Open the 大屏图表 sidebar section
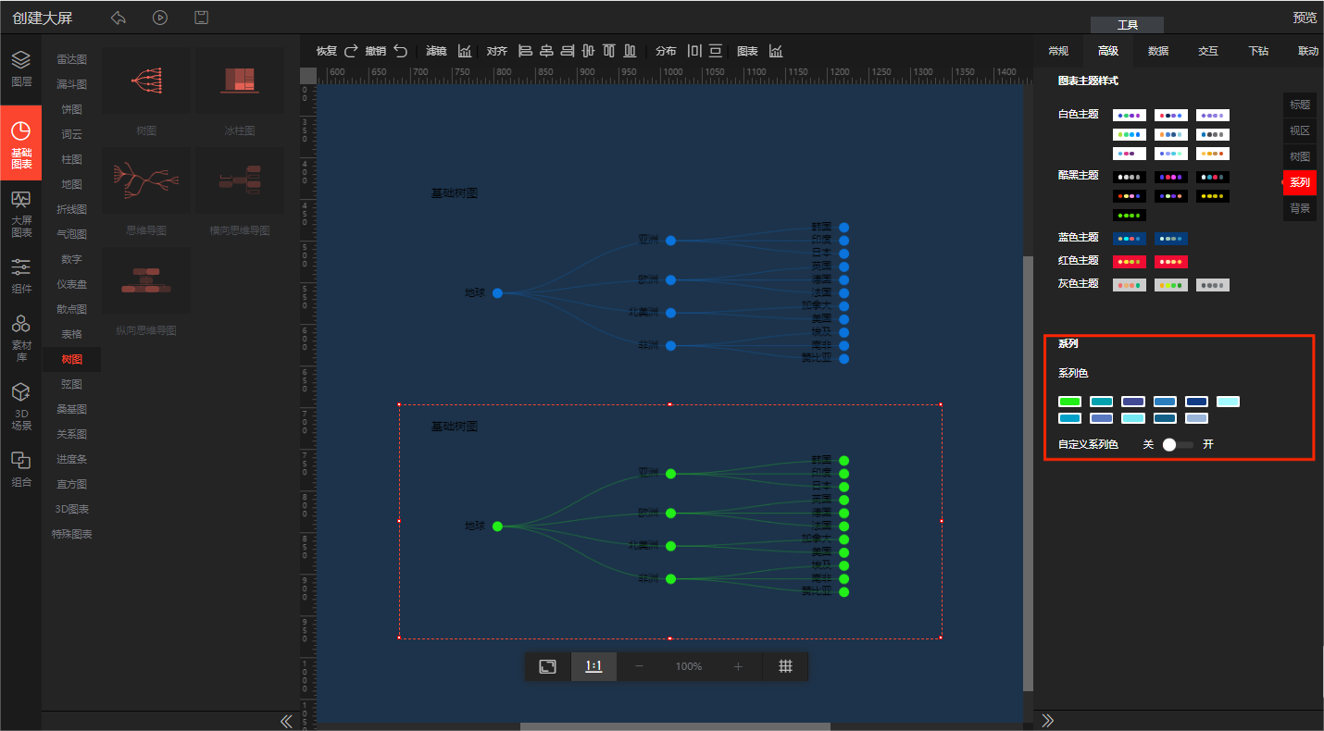Image resolution: width=1324 pixels, height=731 pixels. [x=20, y=214]
